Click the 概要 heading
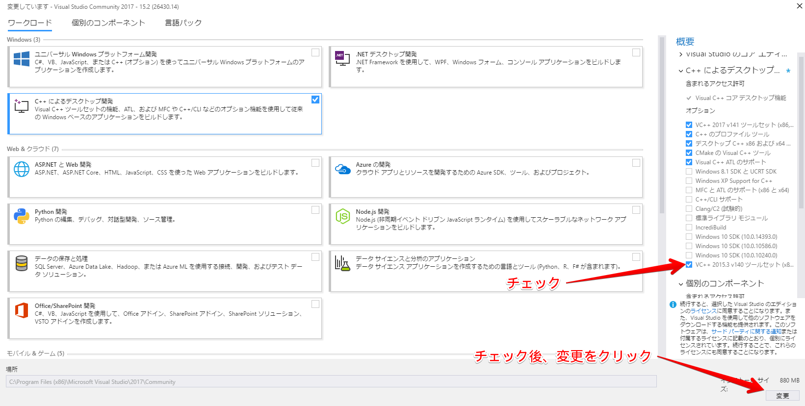Image resolution: width=805 pixels, height=406 pixels. pos(685,42)
